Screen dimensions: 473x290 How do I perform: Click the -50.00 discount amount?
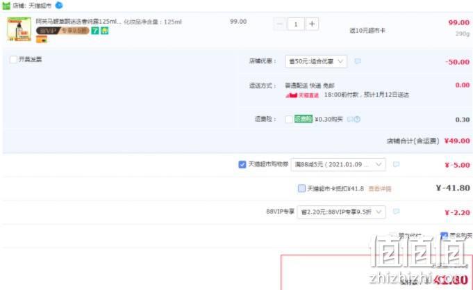tap(457, 62)
